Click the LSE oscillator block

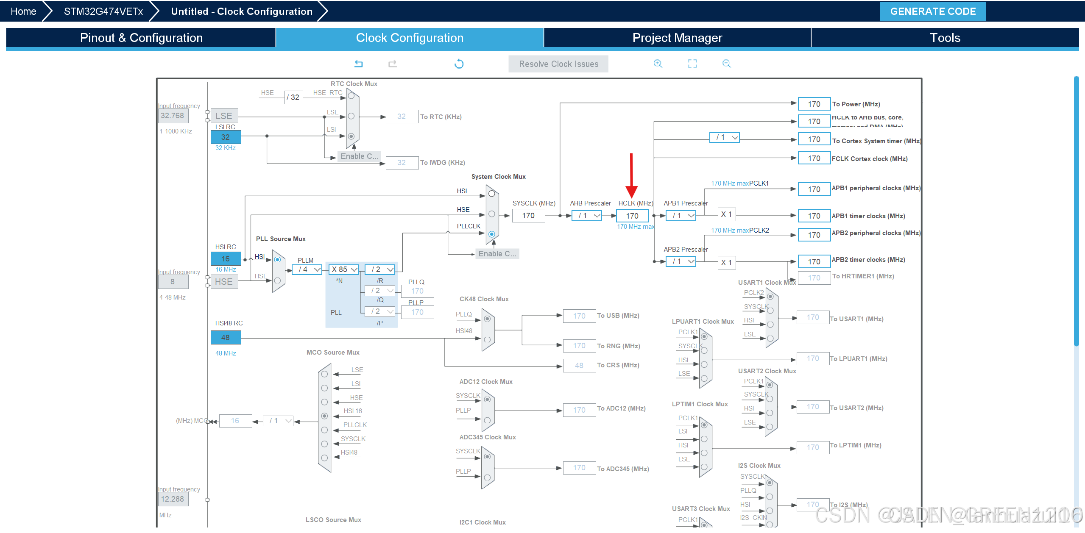pyautogui.click(x=224, y=116)
